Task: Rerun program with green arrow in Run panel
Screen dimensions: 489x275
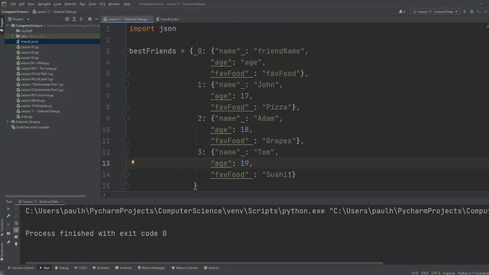Action: tap(8, 209)
